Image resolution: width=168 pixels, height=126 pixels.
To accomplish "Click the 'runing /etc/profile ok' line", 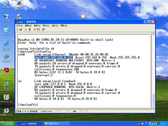I will click(36, 49).
